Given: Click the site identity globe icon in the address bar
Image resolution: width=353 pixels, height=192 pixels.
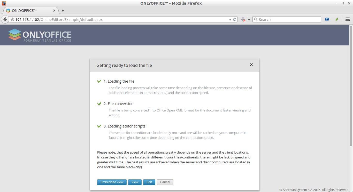Looking at the screenshot, I should [x=12, y=19].
